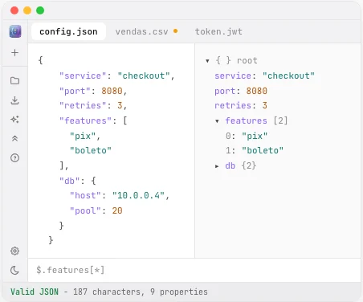Click the download/import icon in sidebar

point(15,100)
